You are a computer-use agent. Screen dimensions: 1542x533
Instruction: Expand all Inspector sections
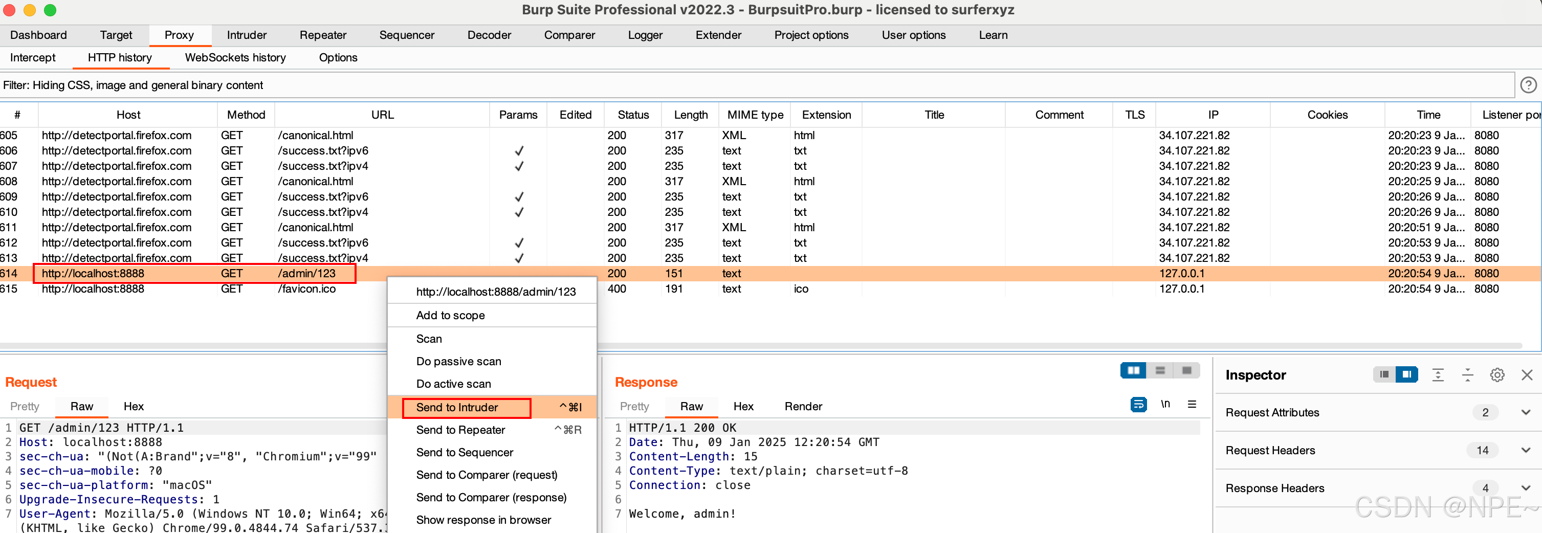pyautogui.click(x=1438, y=375)
